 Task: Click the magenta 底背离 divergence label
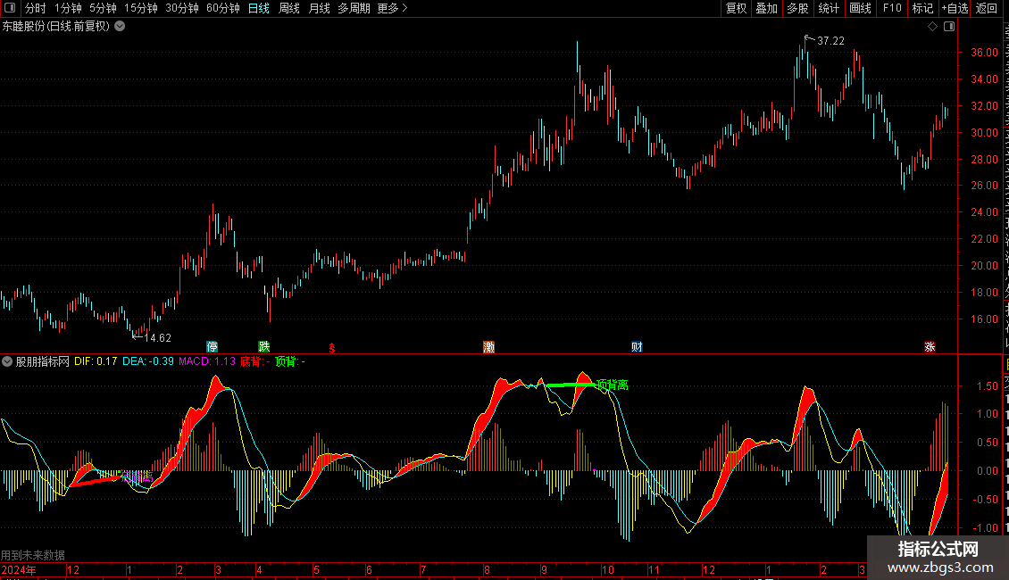138,476
